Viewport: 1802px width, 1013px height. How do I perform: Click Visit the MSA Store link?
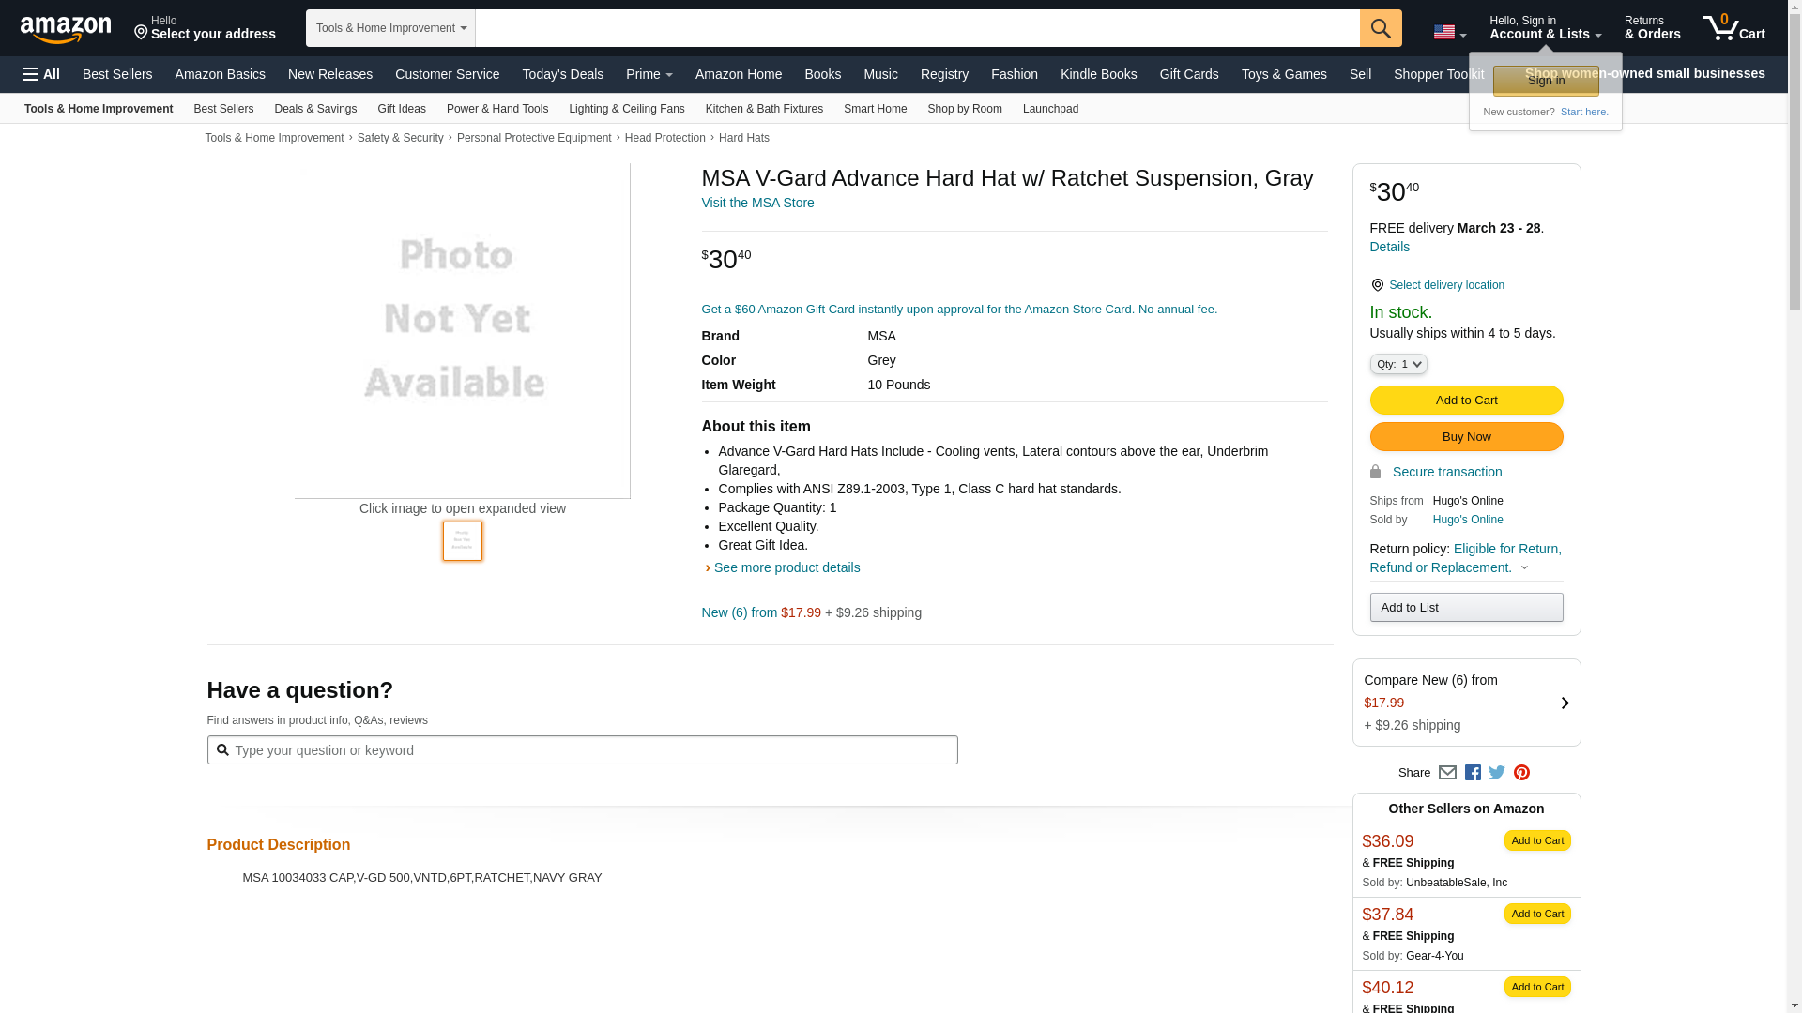point(757,203)
